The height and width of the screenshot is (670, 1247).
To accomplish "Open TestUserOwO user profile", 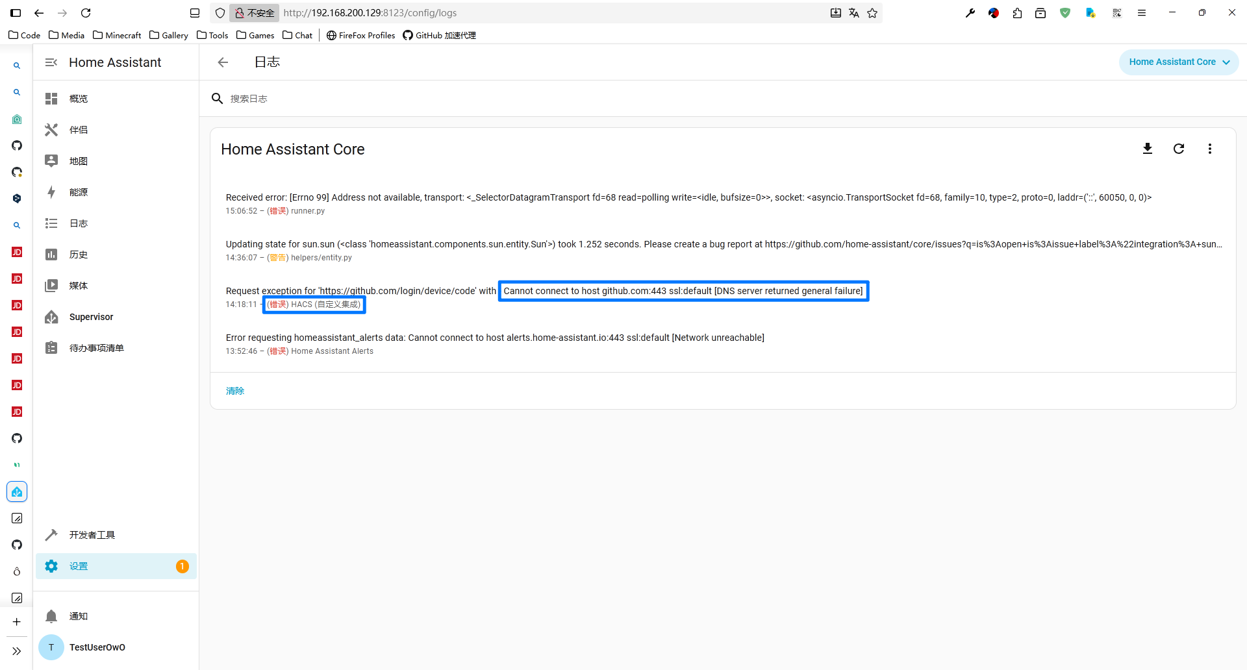I will (x=97, y=647).
